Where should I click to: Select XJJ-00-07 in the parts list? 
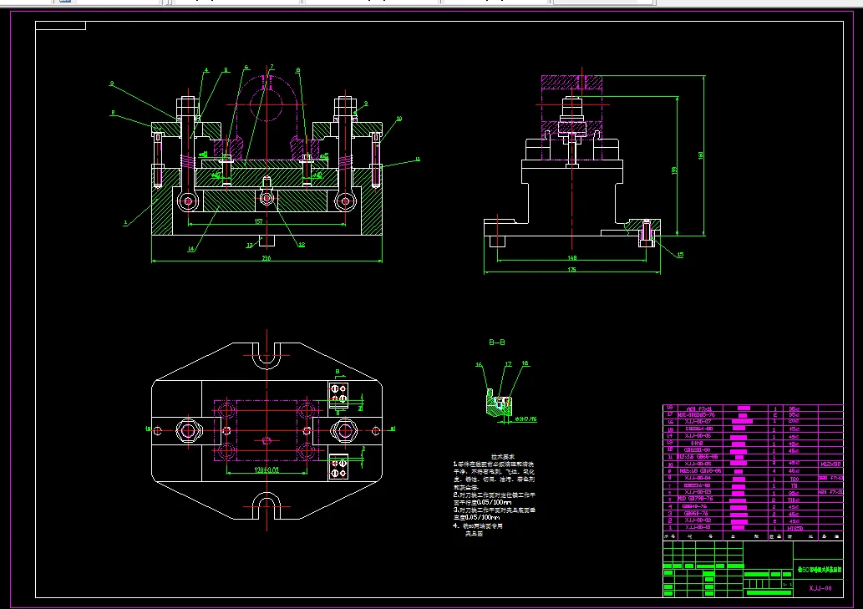tap(698, 421)
